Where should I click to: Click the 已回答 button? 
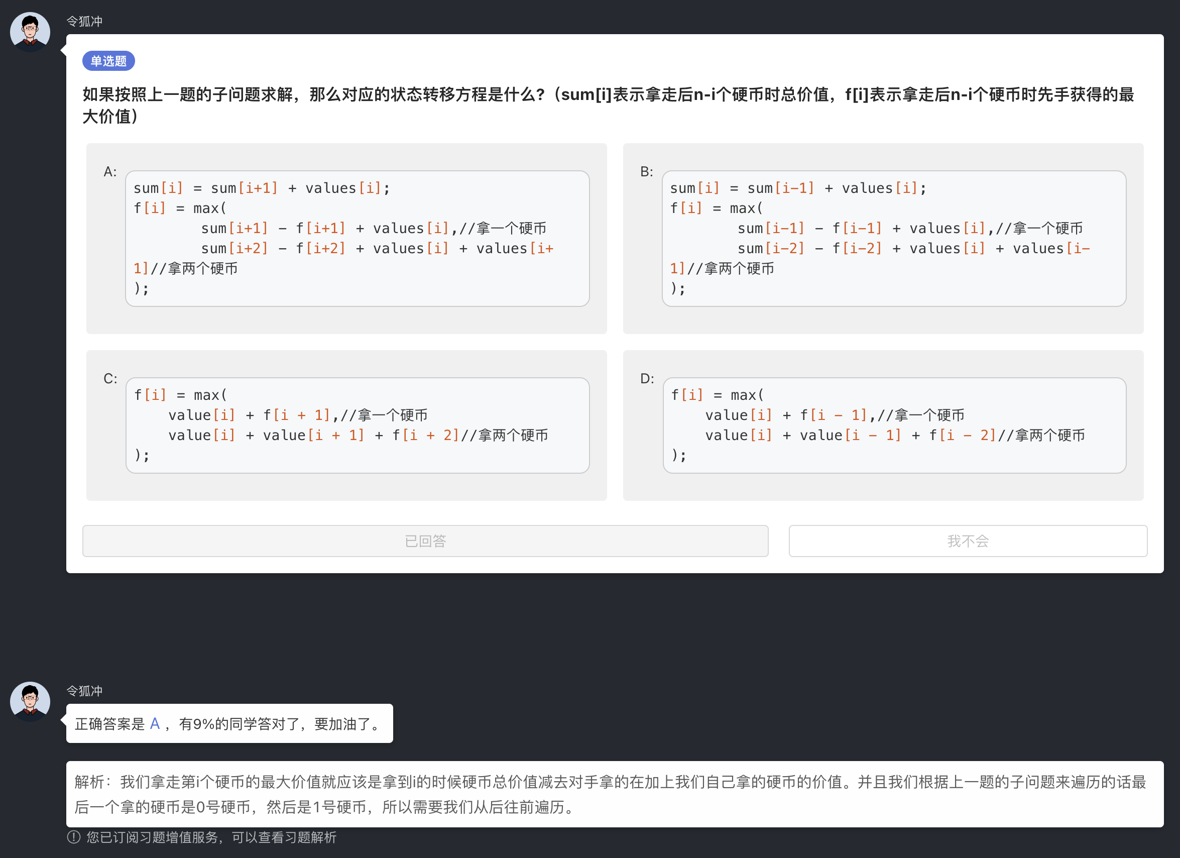[425, 541]
